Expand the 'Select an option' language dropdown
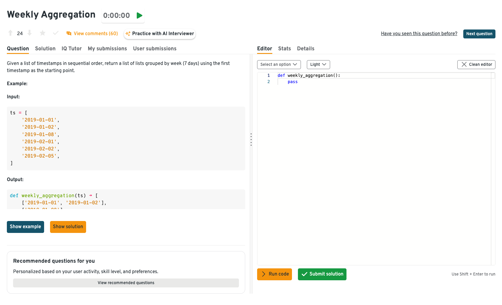Screen dimensions: 502x305 pos(279,65)
